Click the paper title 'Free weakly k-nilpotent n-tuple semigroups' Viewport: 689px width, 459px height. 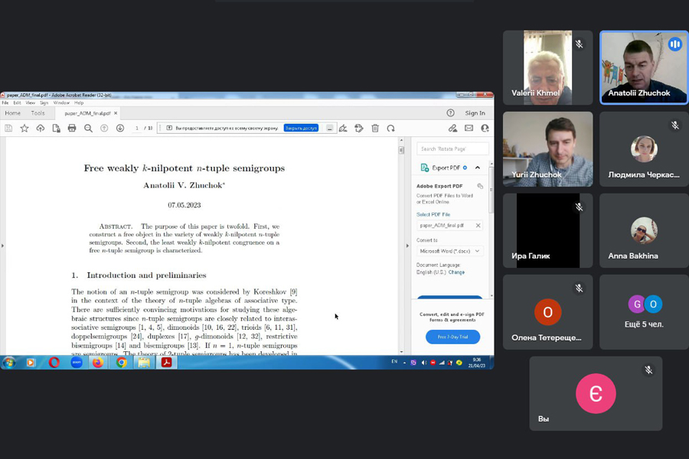(x=184, y=168)
